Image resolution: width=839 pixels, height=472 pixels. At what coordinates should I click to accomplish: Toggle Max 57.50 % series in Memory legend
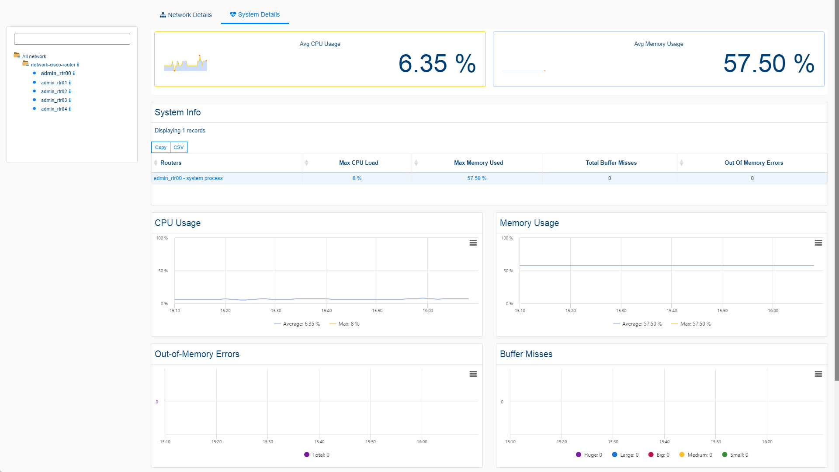(691, 324)
